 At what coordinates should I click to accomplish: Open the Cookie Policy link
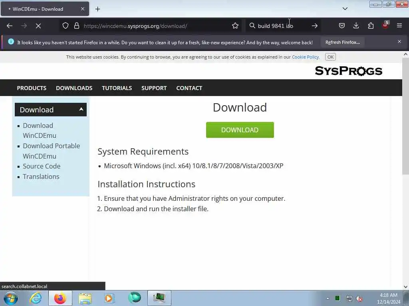coord(305,57)
